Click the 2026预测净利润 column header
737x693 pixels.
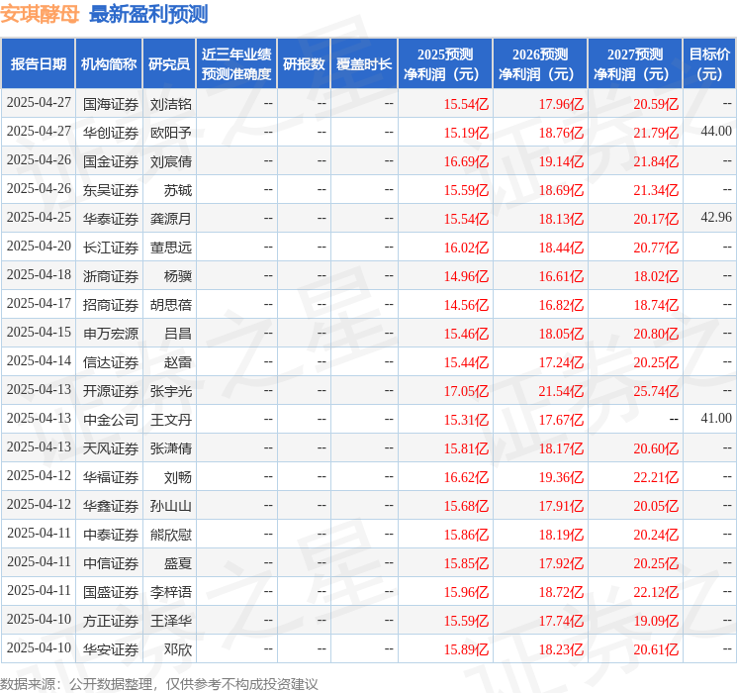click(540, 63)
